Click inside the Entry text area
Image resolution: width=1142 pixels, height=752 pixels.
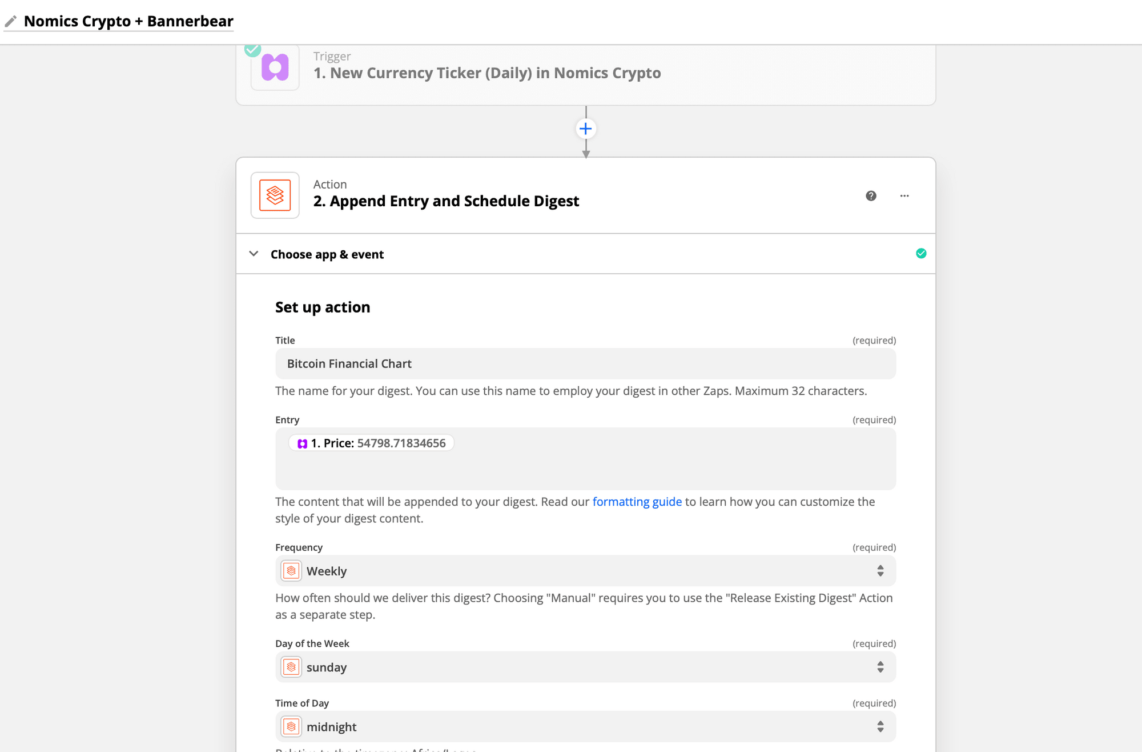[628, 469]
